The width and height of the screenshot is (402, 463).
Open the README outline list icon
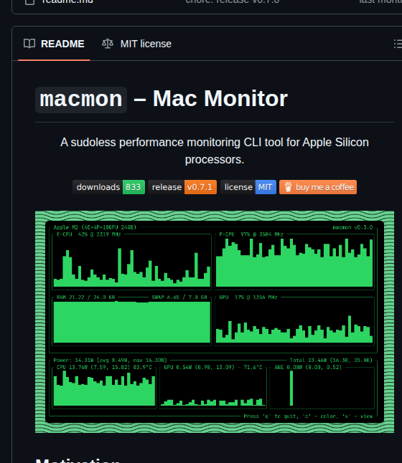point(398,44)
